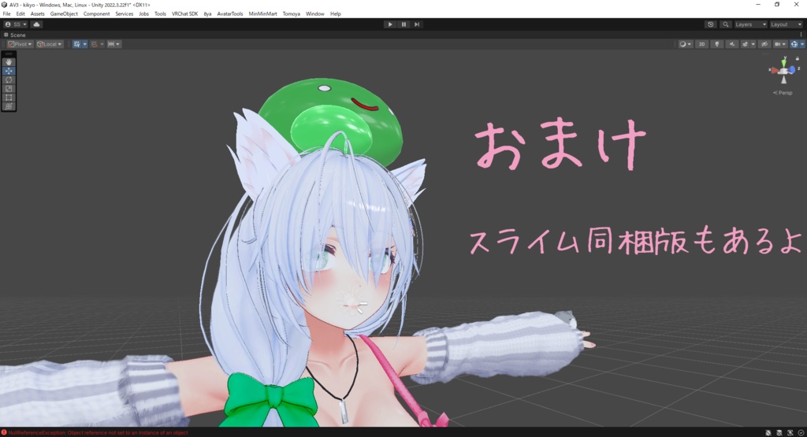Toggle Scene effects (skybox, fog)

click(x=746, y=44)
